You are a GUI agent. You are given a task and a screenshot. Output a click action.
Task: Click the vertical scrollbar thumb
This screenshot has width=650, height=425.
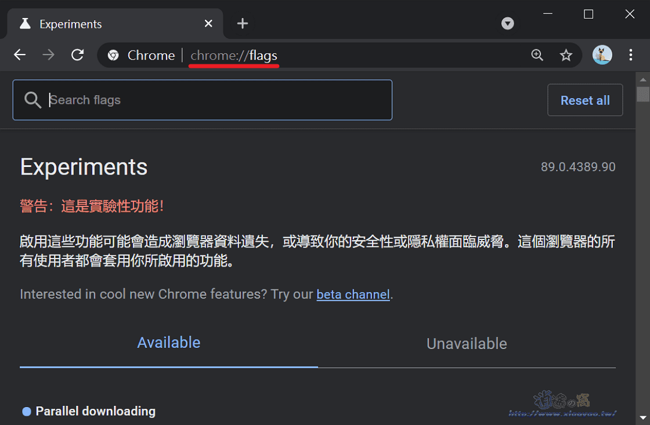pos(643,94)
